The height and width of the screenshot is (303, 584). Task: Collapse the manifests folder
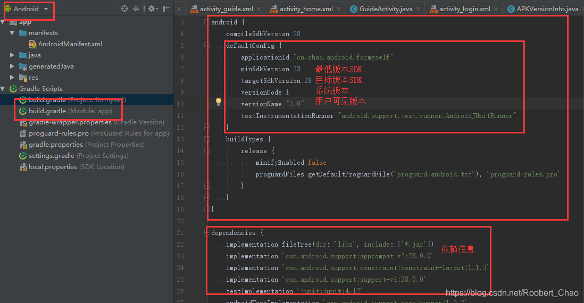[x=12, y=33]
